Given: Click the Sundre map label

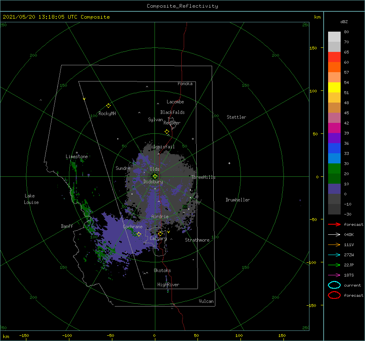Looking at the screenshot, I should coord(123,168).
